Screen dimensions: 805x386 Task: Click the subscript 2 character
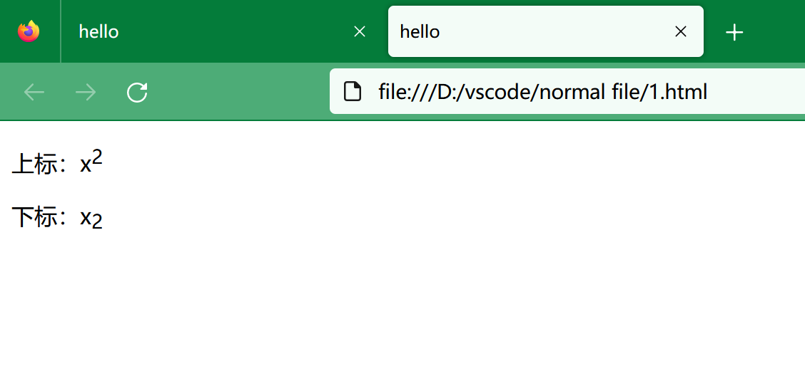coord(98,222)
